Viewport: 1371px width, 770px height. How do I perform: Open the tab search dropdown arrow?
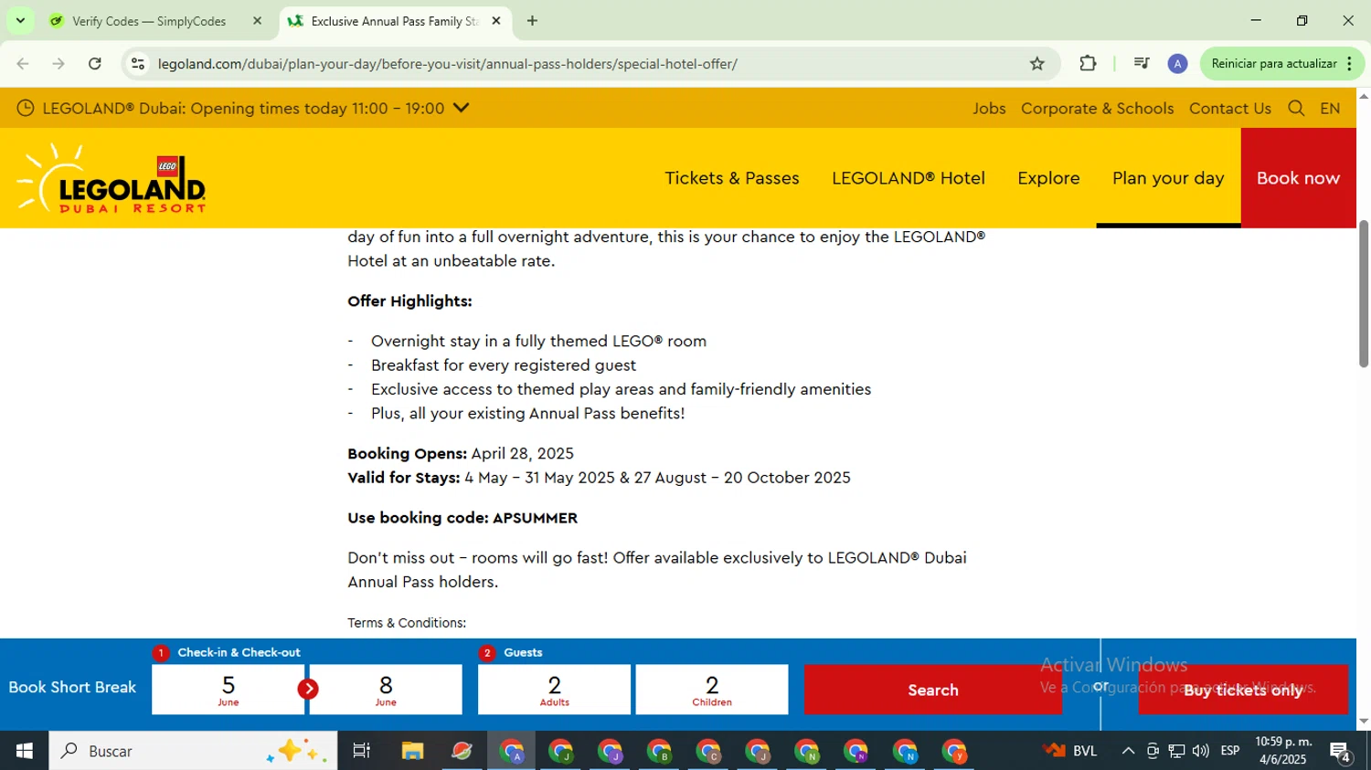tap(20, 21)
